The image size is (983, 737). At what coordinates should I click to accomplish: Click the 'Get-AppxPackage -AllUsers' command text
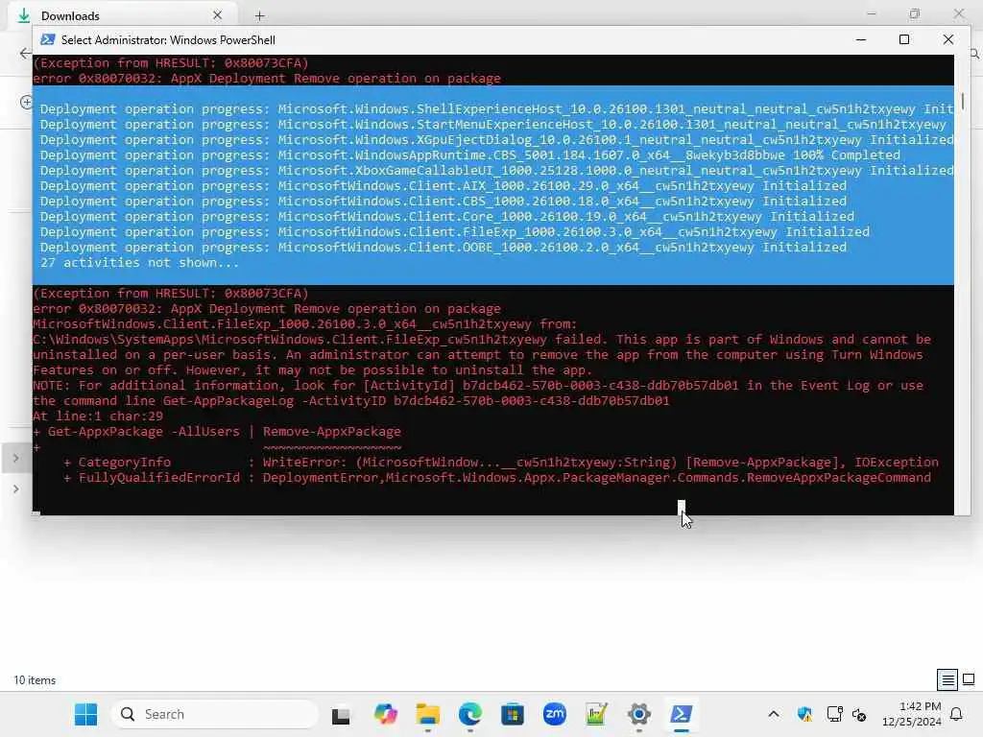click(x=144, y=431)
